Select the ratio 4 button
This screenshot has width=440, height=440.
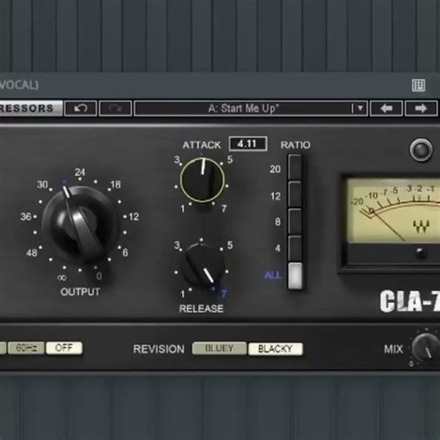(x=295, y=249)
